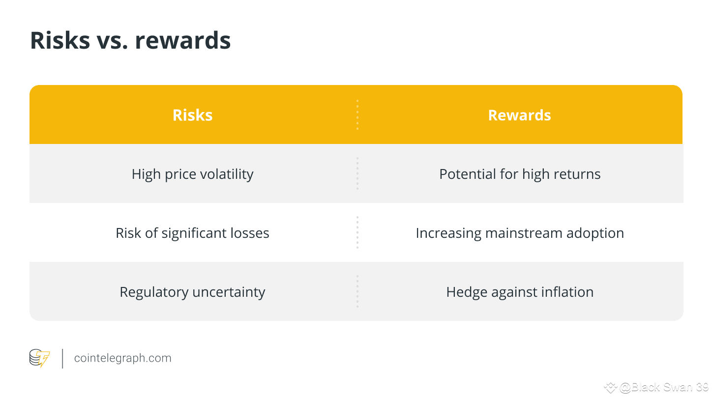
Task: Click the word "rewards" in the main title
Action: coord(182,40)
